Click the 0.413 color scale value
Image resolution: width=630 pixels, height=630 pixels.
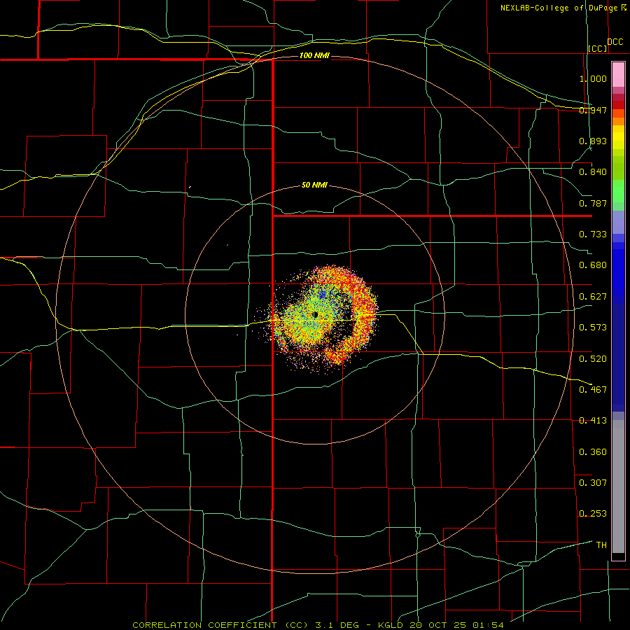click(x=593, y=421)
